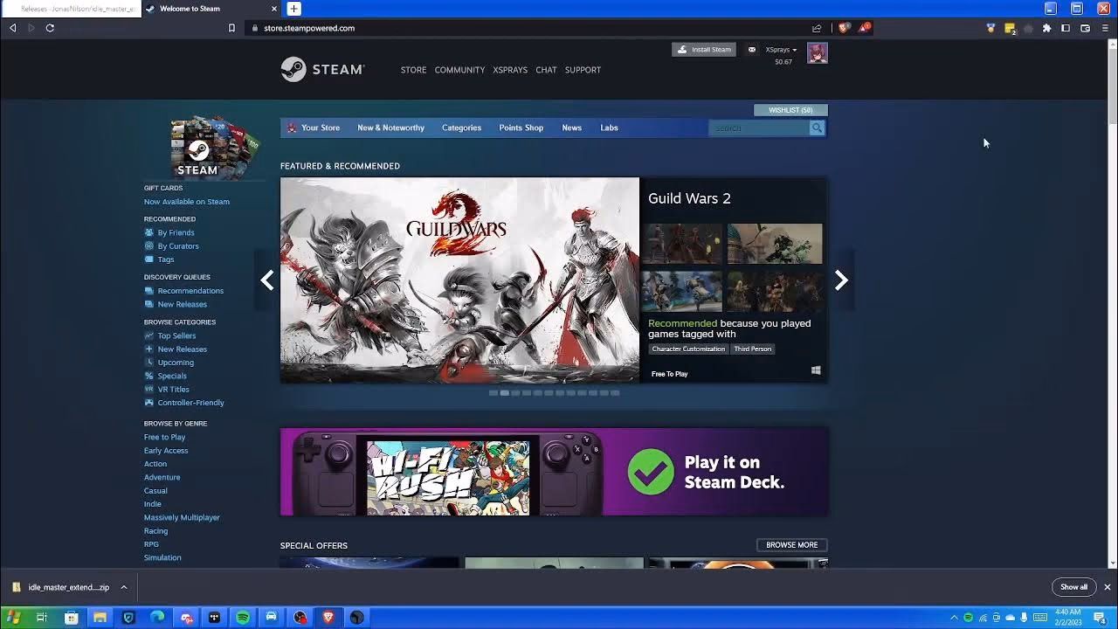The width and height of the screenshot is (1118, 629).
Task: Open a new browser tab
Action: coord(293,9)
